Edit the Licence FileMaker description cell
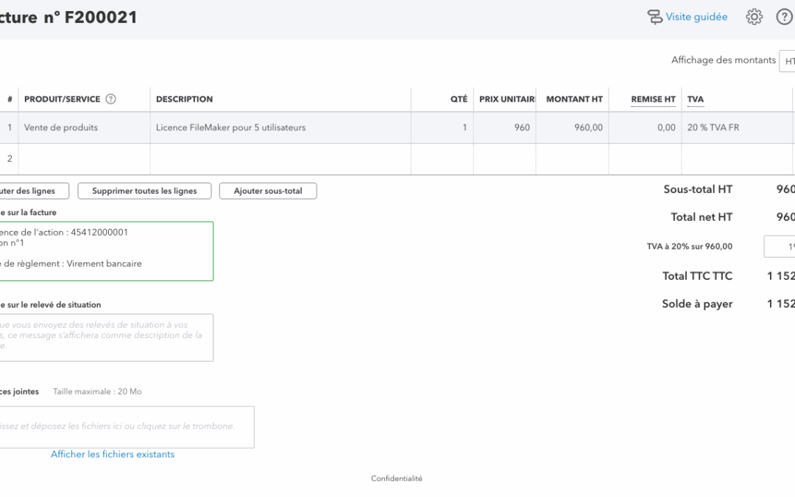795x497 pixels. 280,127
